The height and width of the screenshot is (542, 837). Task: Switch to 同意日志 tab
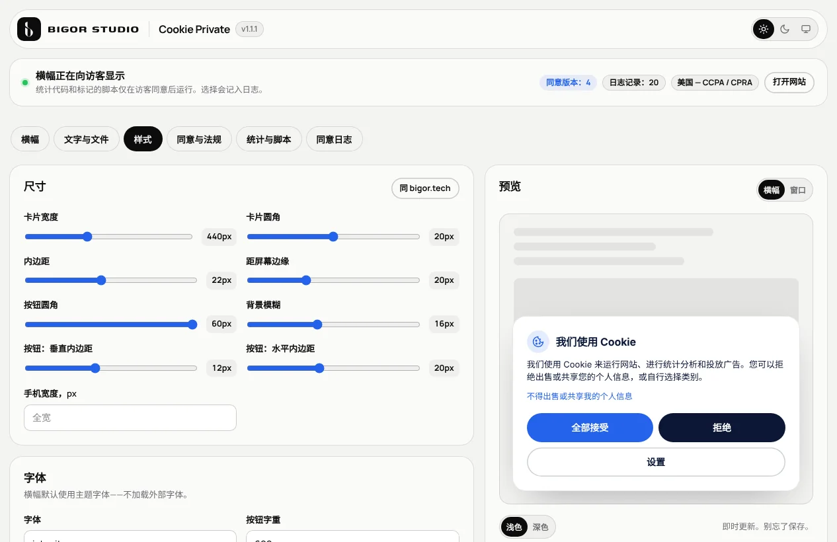click(335, 139)
